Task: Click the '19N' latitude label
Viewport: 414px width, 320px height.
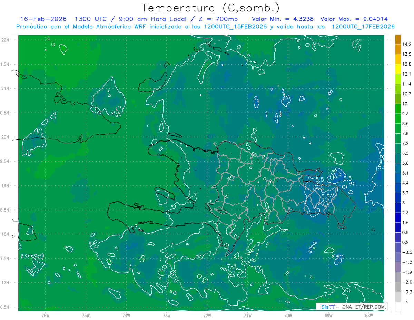Action: [x=6, y=186]
